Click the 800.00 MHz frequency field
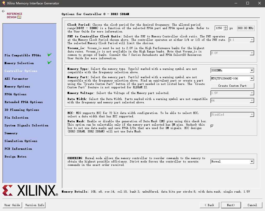 (x=246, y=28)
